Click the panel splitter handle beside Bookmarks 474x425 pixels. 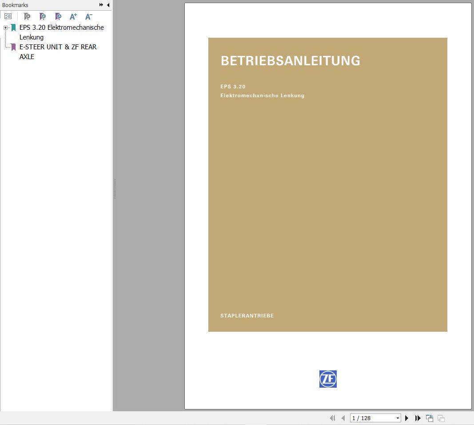pyautogui.click(x=115, y=189)
